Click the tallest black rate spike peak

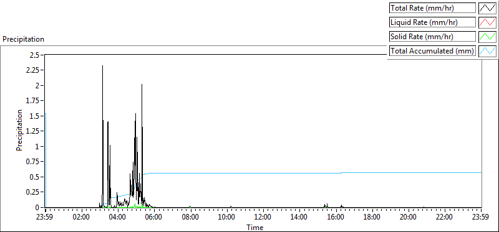102,66
